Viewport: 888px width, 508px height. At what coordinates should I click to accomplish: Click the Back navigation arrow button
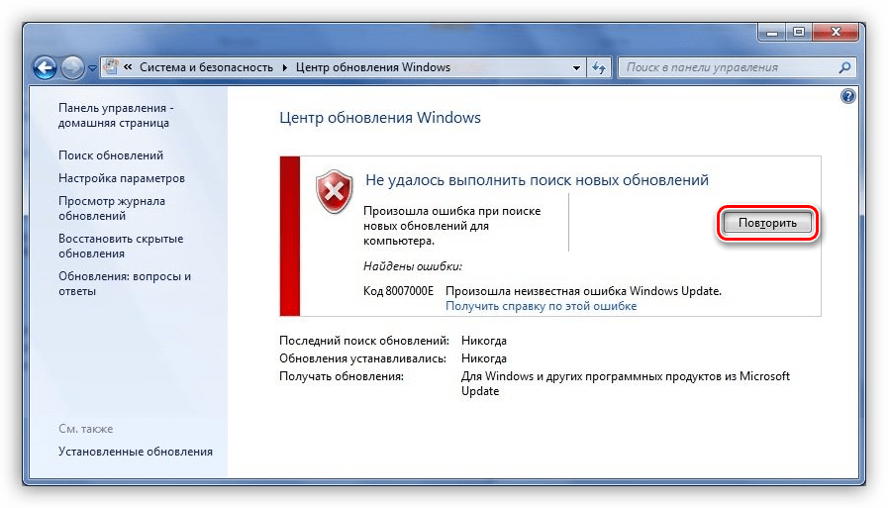tap(45, 68)
